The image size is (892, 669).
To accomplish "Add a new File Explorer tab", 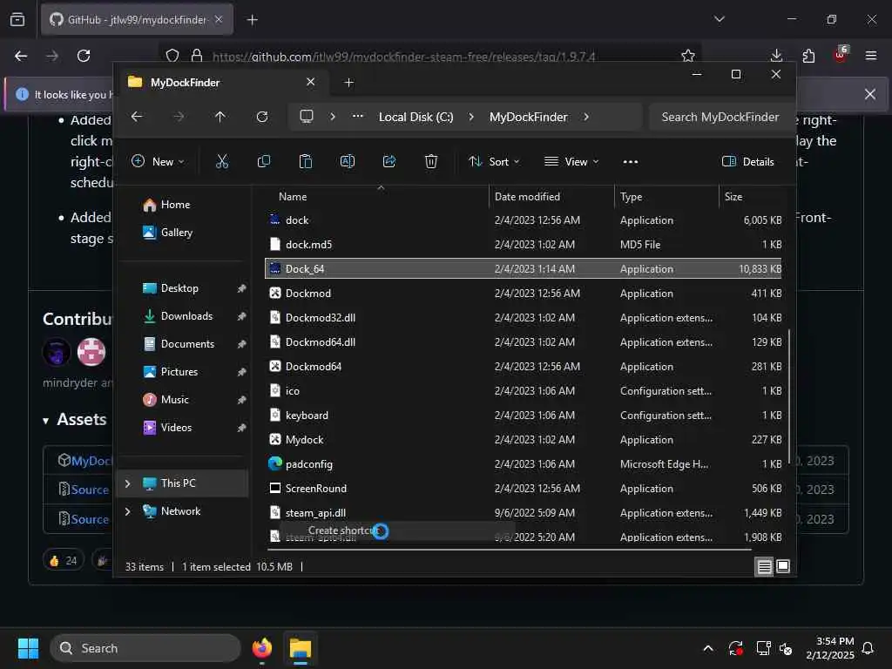I will (348, 83).
